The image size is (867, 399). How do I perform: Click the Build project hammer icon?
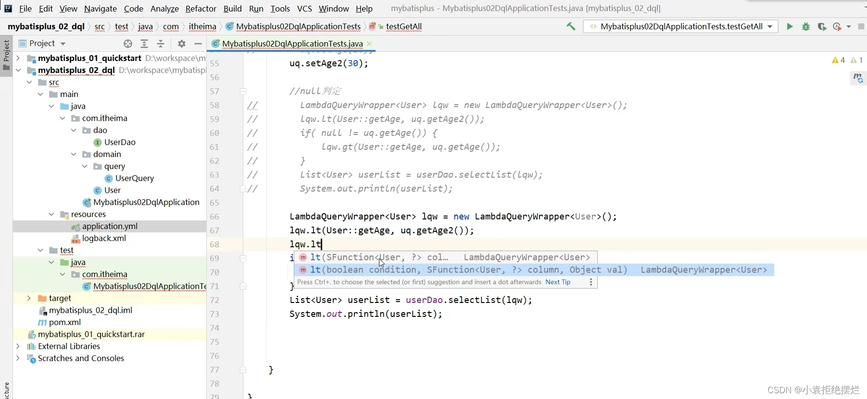[x=571, y=26]
